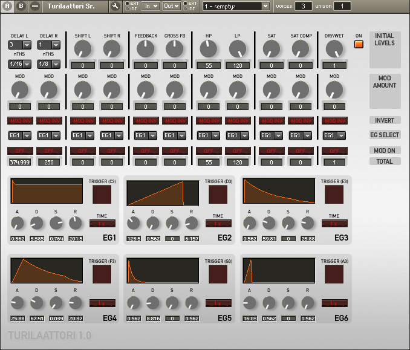Open the wrench edit tool
This screenshot has width=410, height=350.
point(116,6)
